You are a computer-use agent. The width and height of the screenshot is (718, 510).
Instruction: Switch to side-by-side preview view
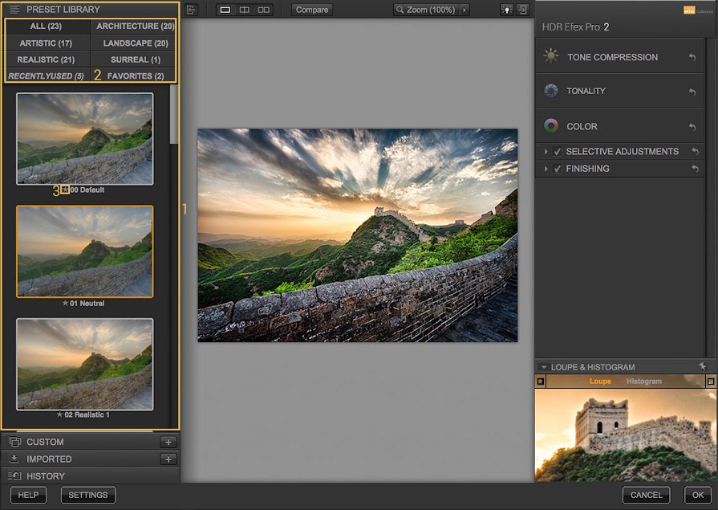(263, 10)
